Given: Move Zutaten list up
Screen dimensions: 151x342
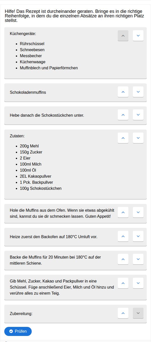Looking at the screenshot, I should click(123, 138).
